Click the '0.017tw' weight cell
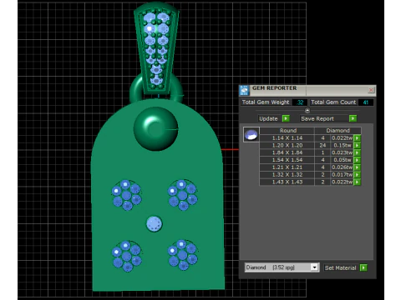 coord(342,175)
